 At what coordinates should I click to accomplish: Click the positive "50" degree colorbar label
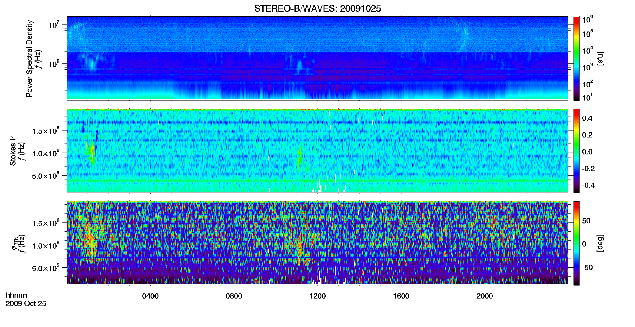tap(586, 221)
